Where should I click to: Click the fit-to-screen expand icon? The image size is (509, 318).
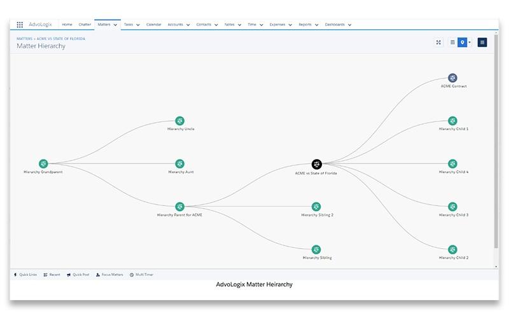click(x=438, y=42)
